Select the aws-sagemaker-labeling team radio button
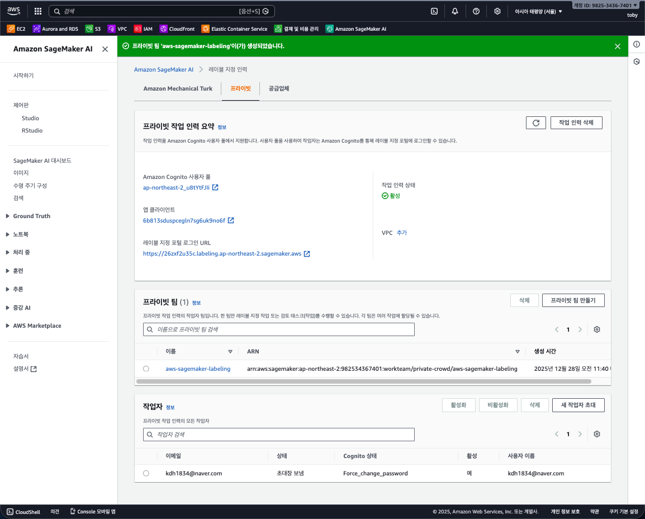 point(146,369)
